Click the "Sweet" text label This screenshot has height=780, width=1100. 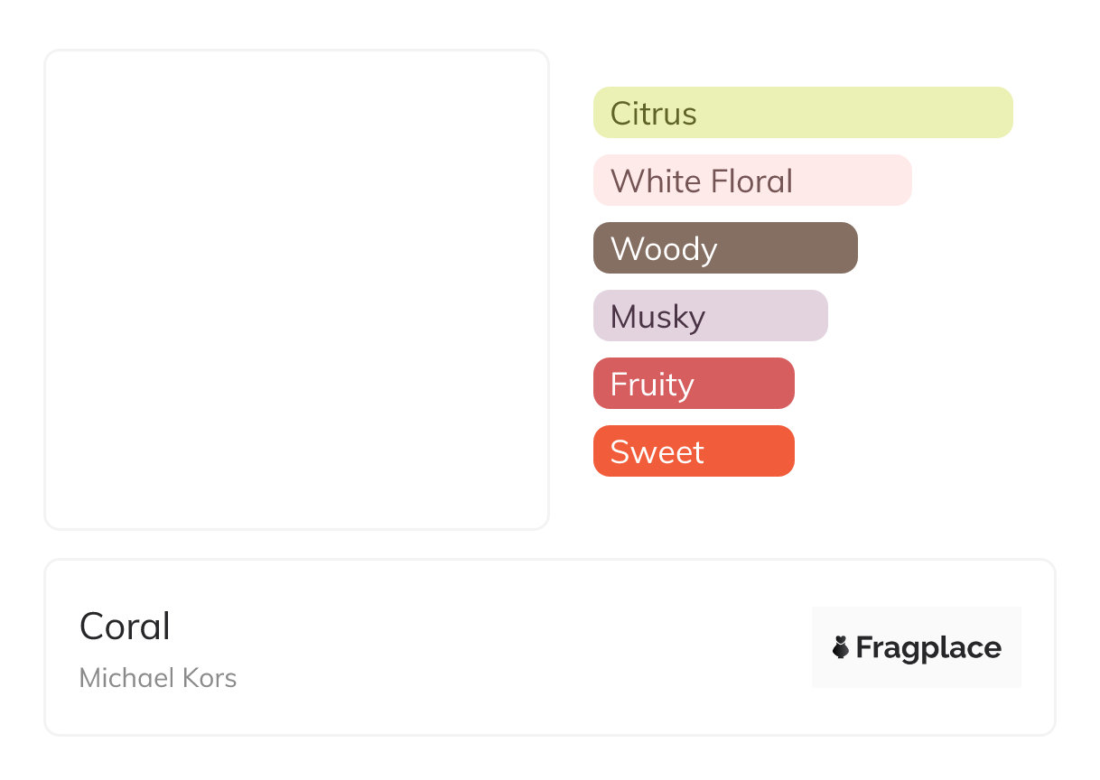click(x=657, y=452)
